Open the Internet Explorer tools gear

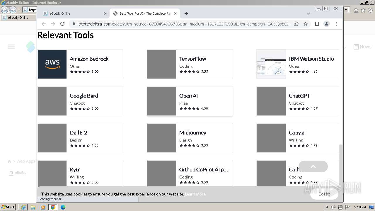[370, 10]
